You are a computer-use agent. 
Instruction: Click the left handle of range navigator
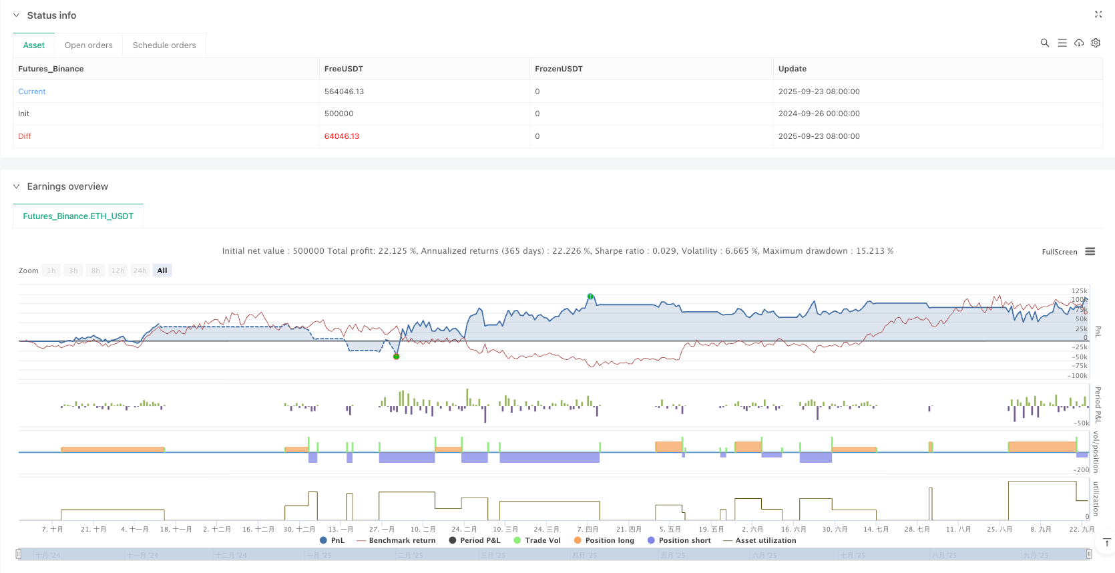pyautogui.click(x=19, y=554)
